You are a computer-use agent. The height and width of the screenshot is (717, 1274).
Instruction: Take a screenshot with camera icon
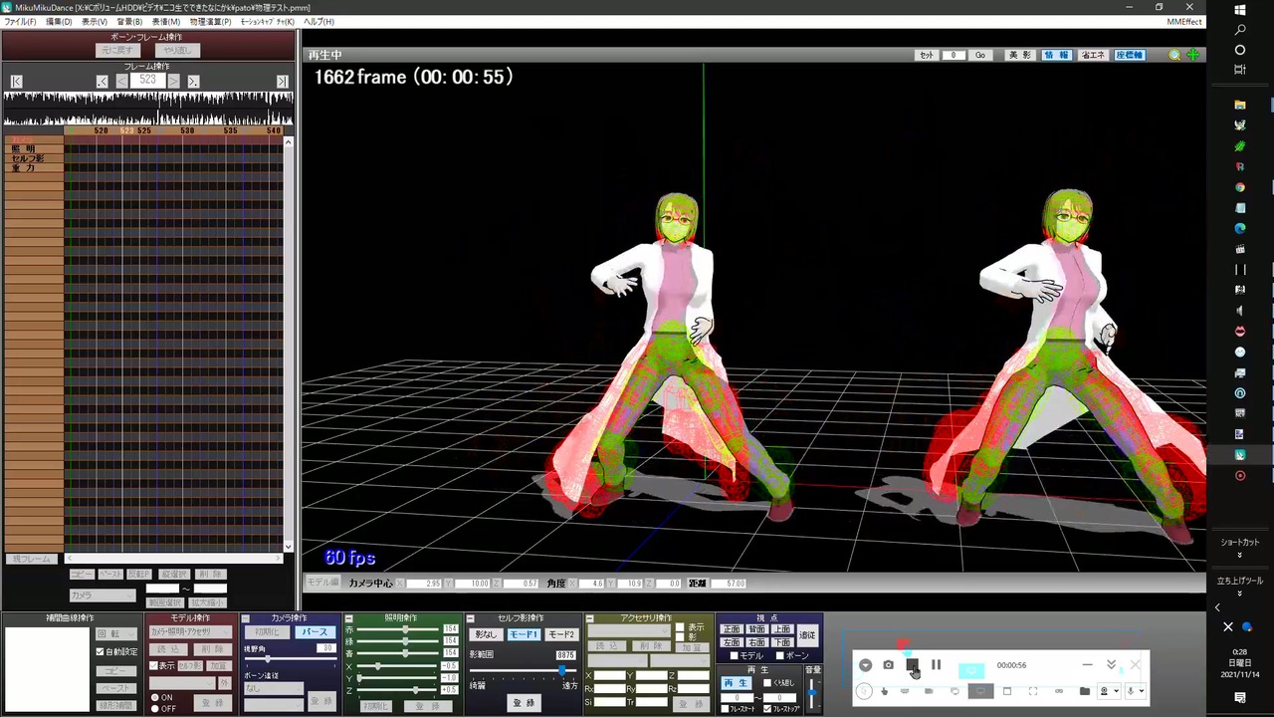[888, 665]
